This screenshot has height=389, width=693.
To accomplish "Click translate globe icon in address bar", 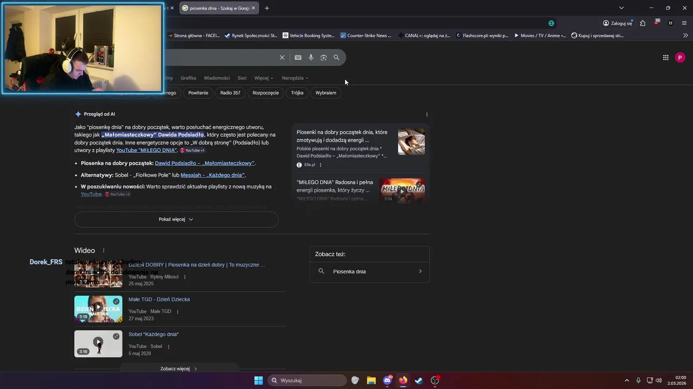I will coord(551,23).
